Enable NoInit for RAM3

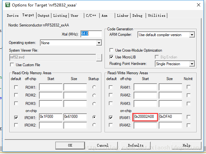point(189,104)
